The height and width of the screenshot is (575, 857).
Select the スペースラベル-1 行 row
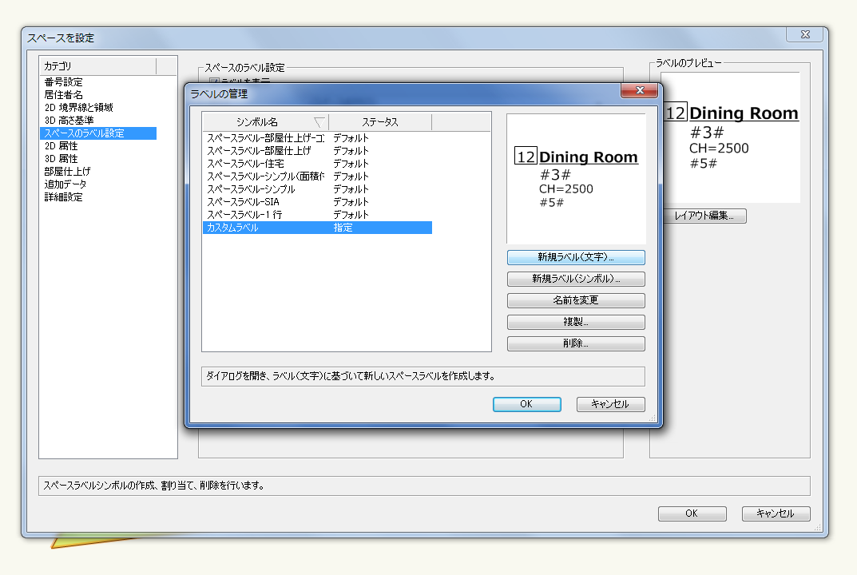[244, 215]
